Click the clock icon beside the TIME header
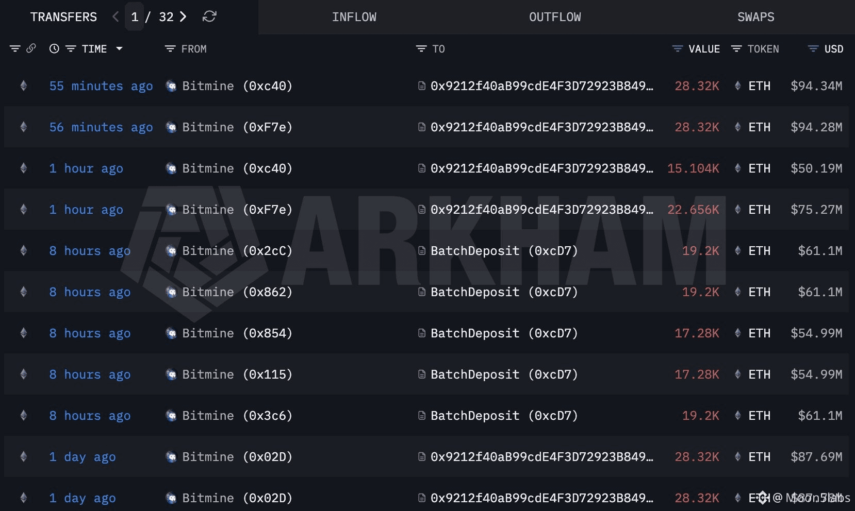Screen dimensions: 855x511 [55, 48]
